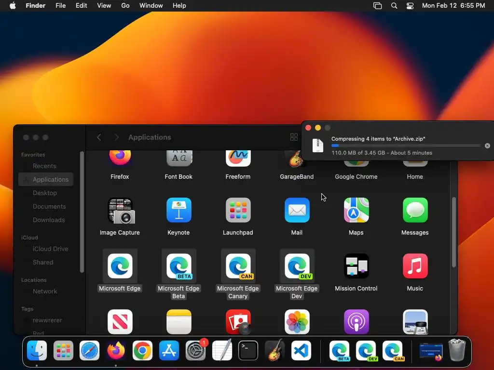The image size is (494, 370).
Task: Cancel the Archive.zip compression
Action: pyautogui.click(x=487, y=145)
